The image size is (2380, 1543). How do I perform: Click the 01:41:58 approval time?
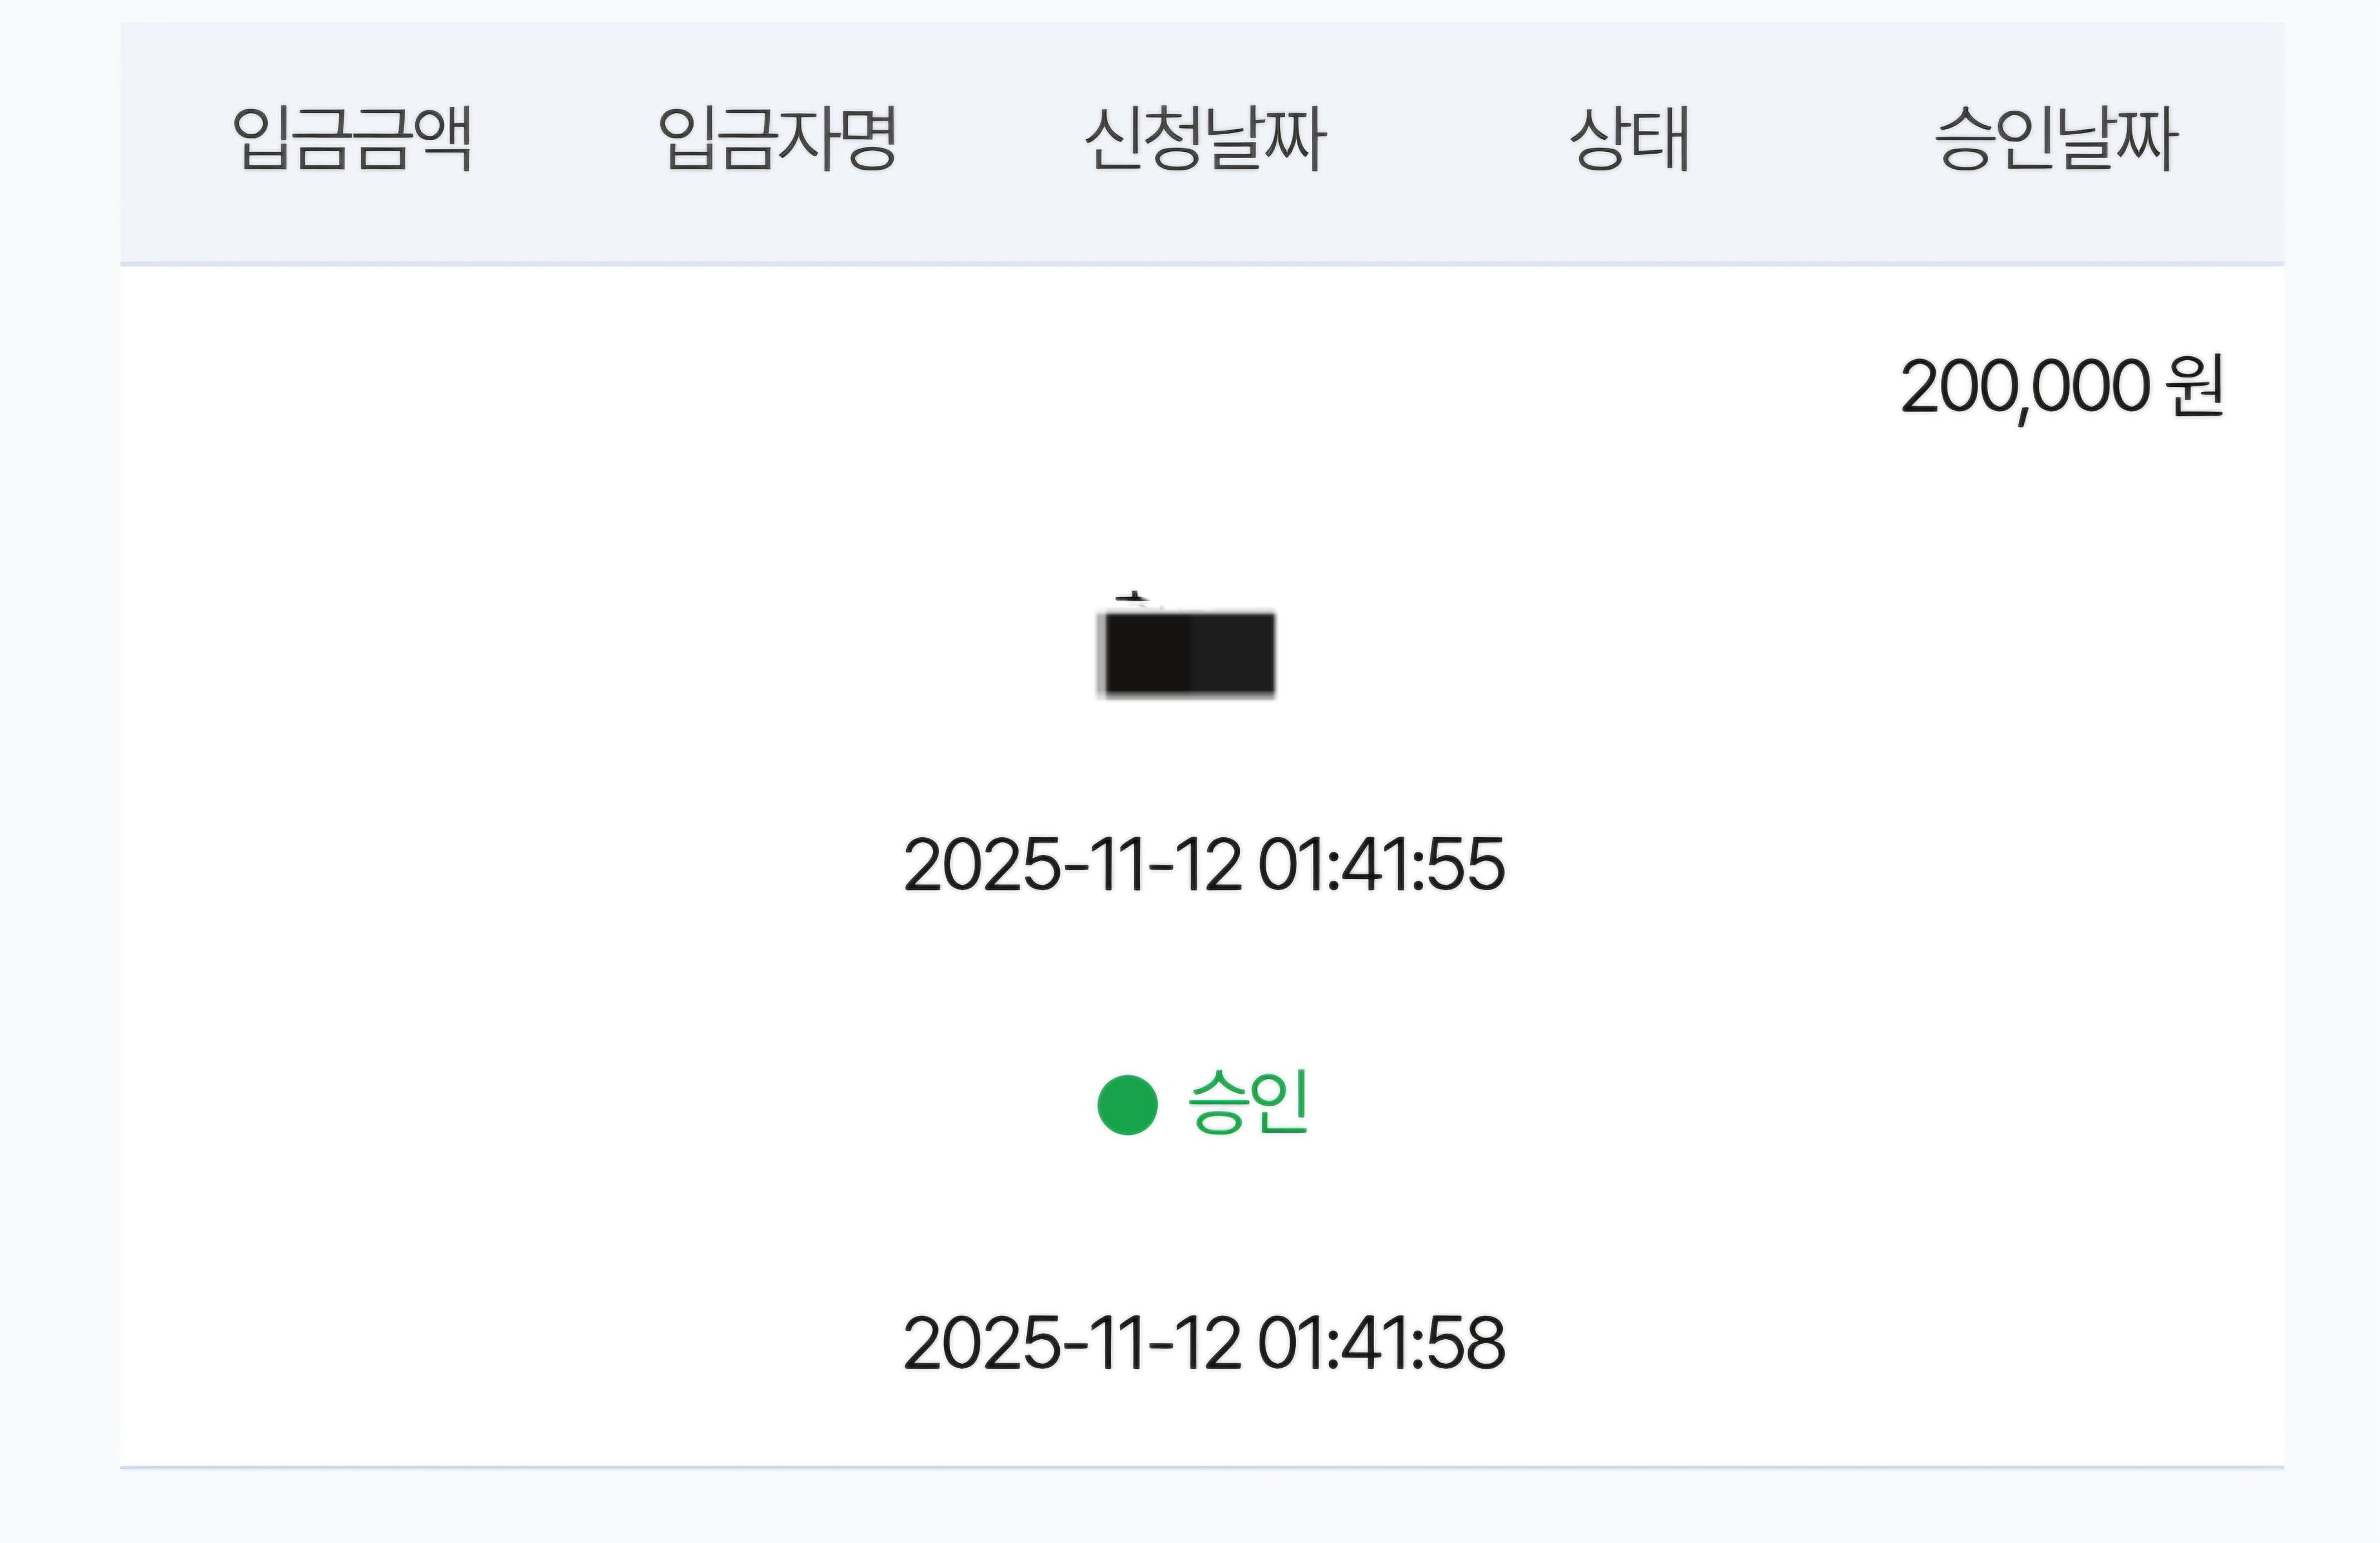coord(1381,1343)
